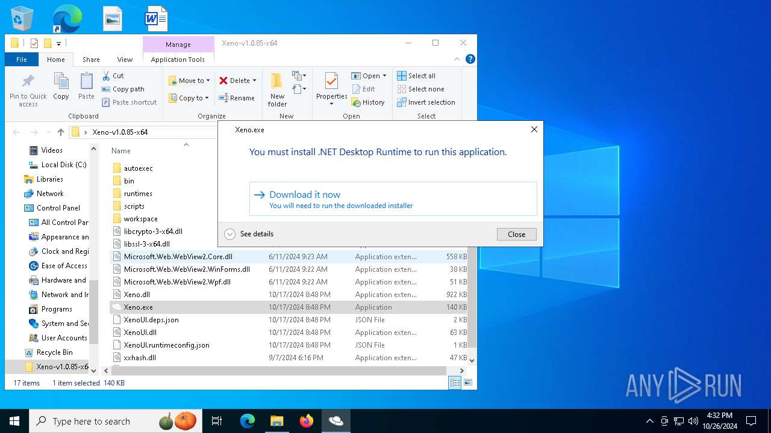Expand the Delete dropdown arrow
Screen dimensions: 771x433
pyautogui.click(x=254, y=81)
